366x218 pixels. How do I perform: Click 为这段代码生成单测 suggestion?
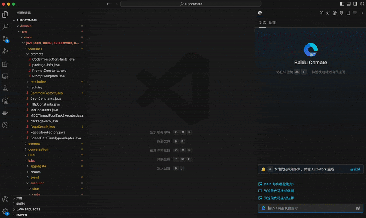tap(278, 191)
